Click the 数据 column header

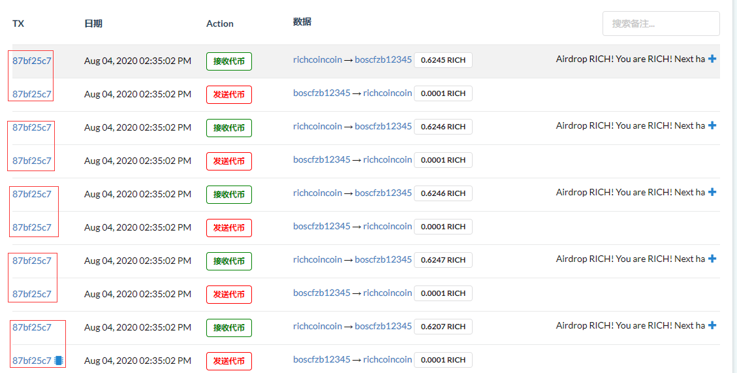pos(302,22)
